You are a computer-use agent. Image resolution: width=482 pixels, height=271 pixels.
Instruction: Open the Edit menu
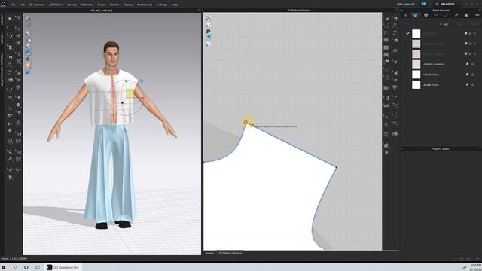[22, 5]
